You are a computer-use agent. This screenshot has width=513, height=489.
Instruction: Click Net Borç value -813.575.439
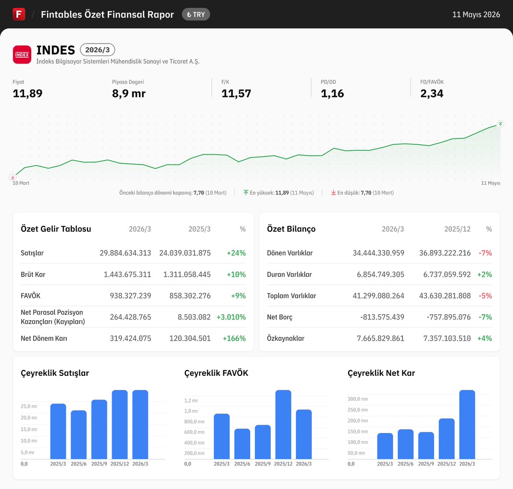click(x=382, y=317)
